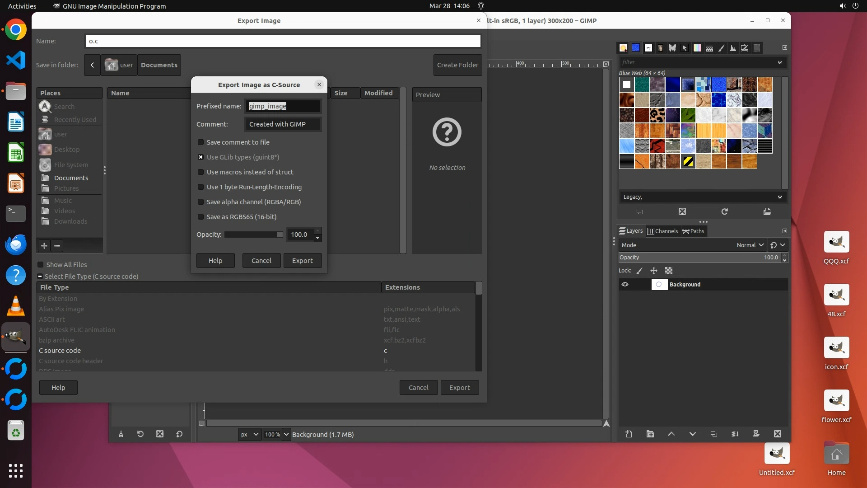The height and width of the screenshot is (488, 867).
Task: Open the GIMP icon in the dock
Action: [x=16, y=337]
